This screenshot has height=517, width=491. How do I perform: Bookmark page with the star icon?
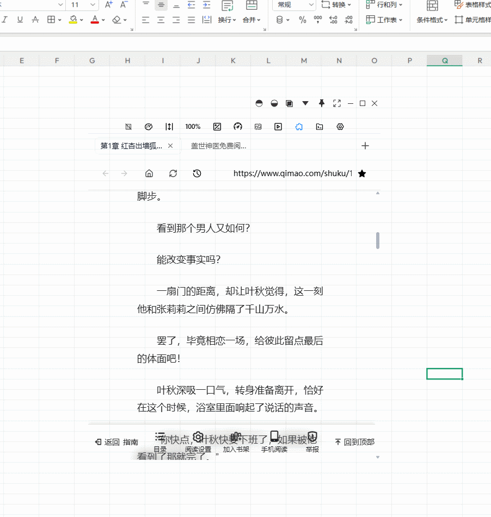(362, 173)
